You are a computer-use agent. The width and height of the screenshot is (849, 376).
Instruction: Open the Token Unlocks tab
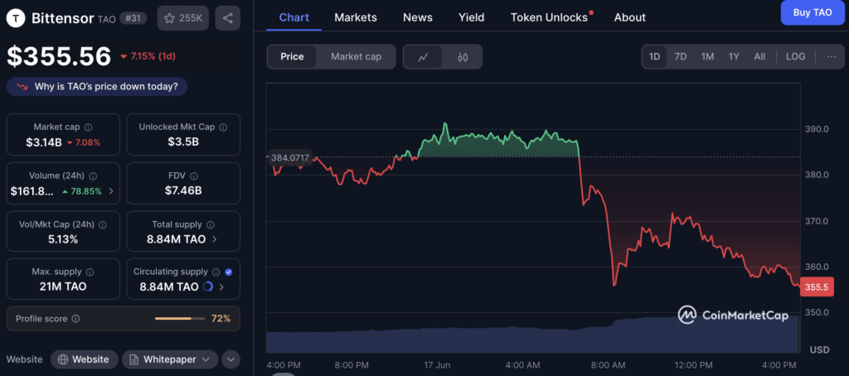549,17
